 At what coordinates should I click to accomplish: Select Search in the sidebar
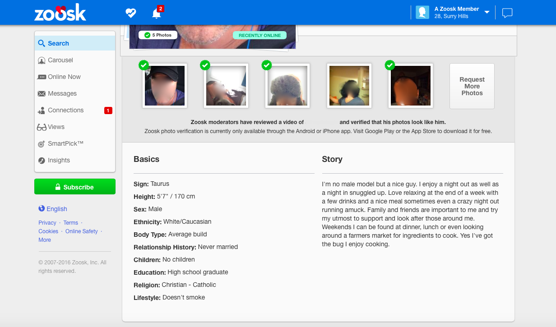[58, 43]
